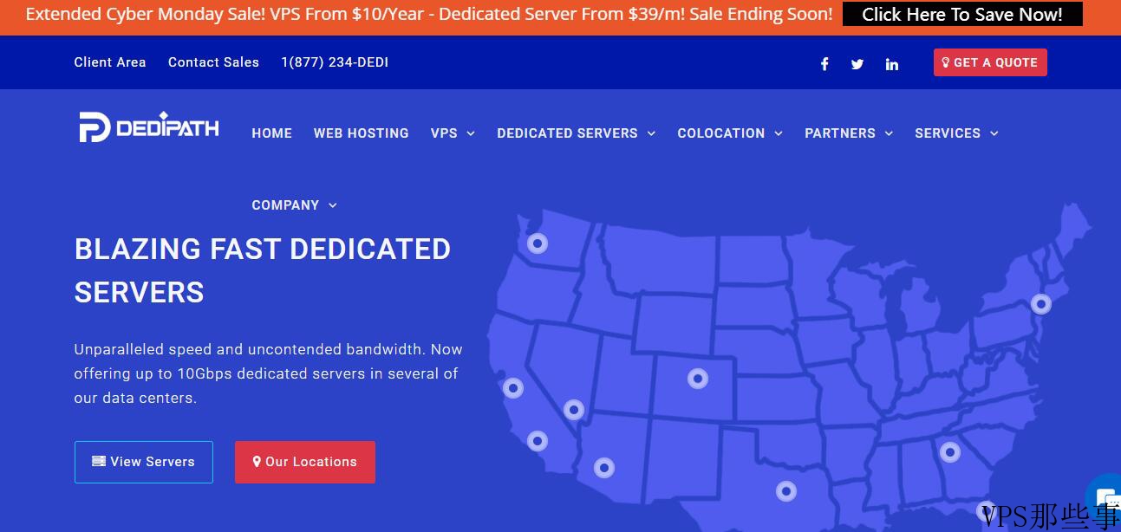This screenshot has width=1121, height=532.
Task: Expand the Partners dropdown menu
Action: (849, 133)
